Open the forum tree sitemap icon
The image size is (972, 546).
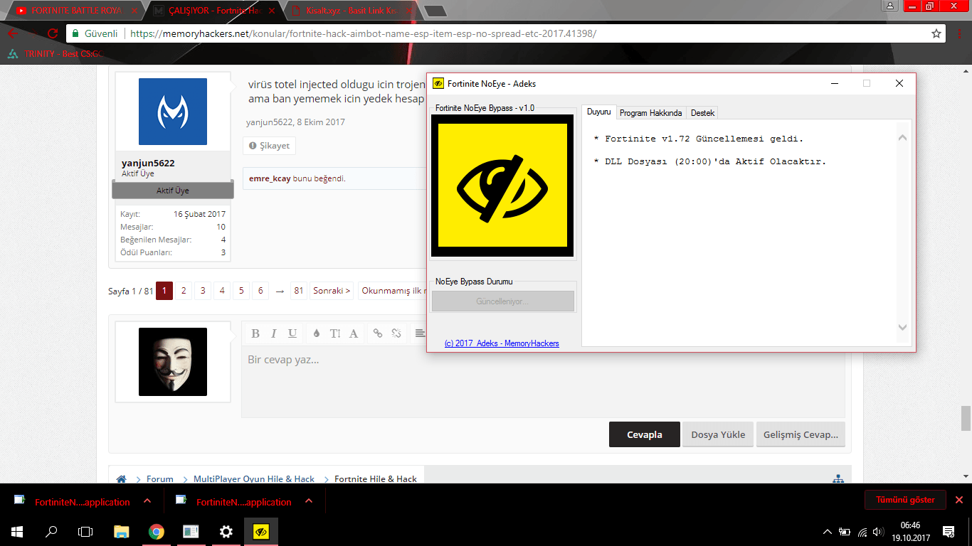[838, 479]
